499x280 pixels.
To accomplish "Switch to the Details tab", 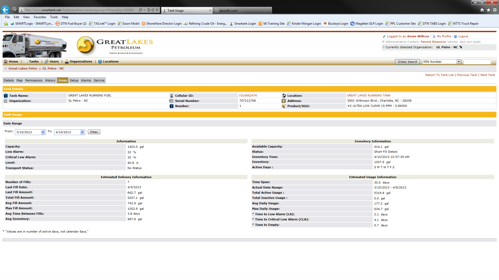I will (x=9, y=80).
